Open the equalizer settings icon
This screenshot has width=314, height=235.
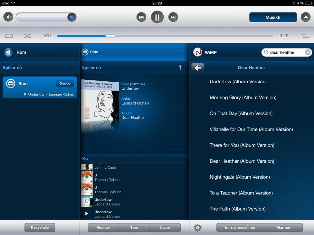(x=305, y=36)
